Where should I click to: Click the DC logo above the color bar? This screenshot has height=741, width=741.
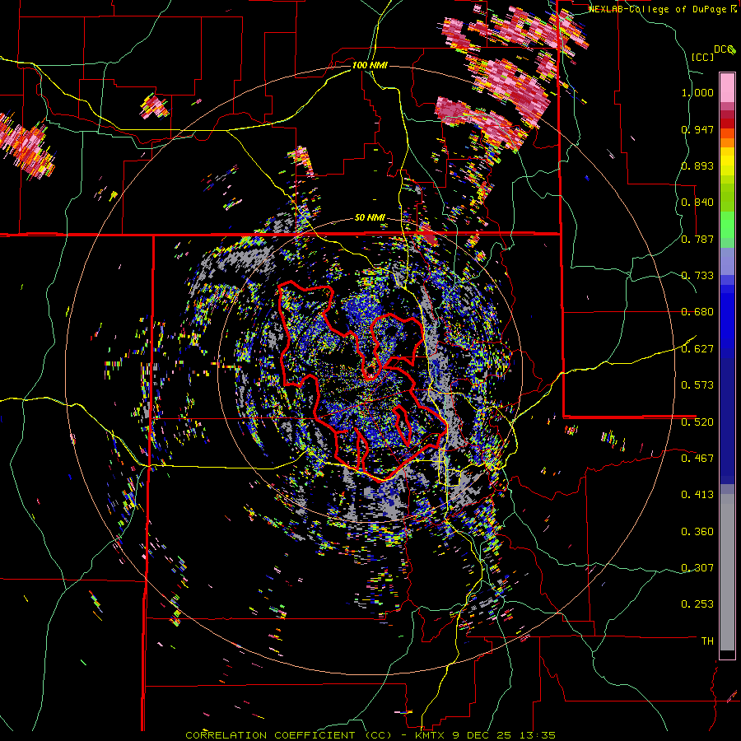tap(725, 49)
